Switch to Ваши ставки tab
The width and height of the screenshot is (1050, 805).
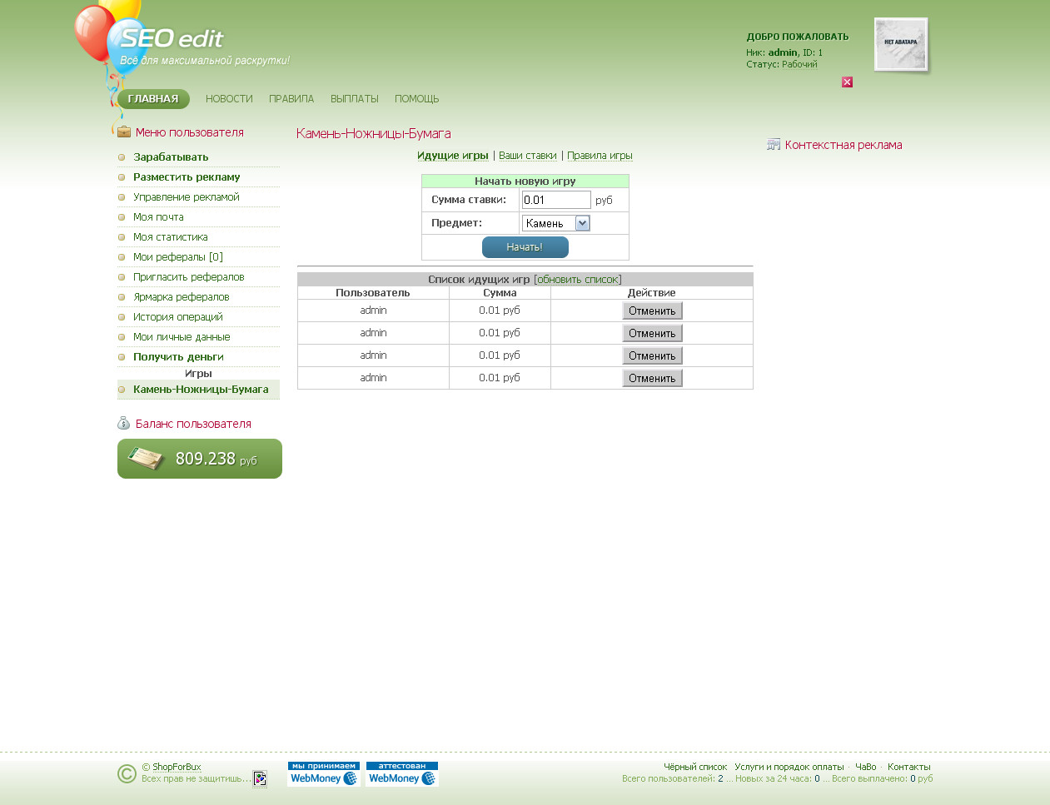click(x=527, y=156)
